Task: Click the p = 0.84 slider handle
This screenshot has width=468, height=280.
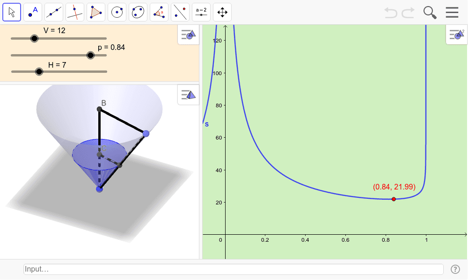Action: (x=90, y=56)
